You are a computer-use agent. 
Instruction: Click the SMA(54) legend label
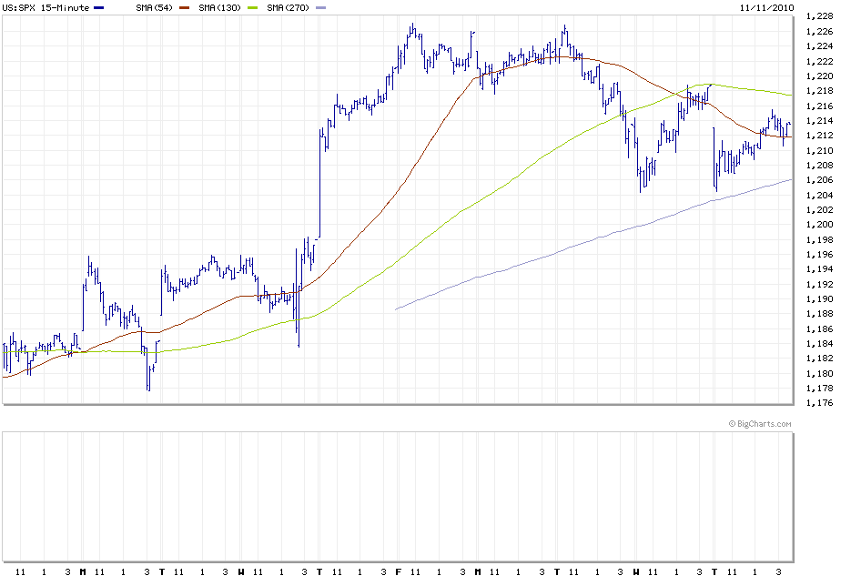[x=154, y=7]
